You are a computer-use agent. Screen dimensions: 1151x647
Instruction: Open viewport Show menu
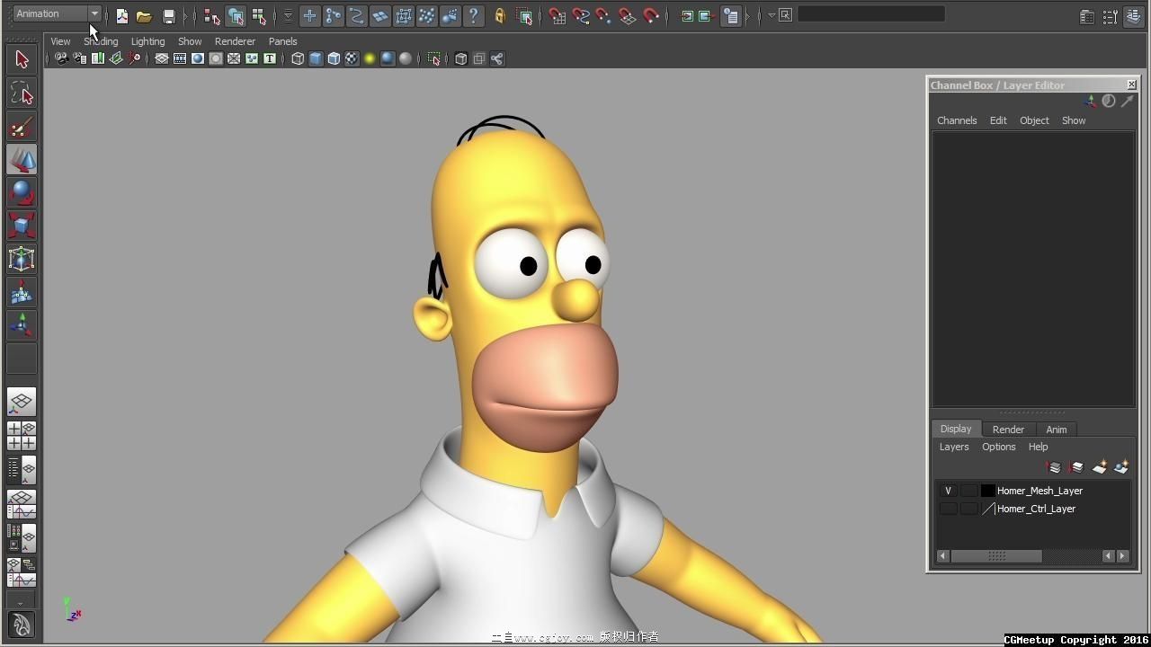point(190,41)
